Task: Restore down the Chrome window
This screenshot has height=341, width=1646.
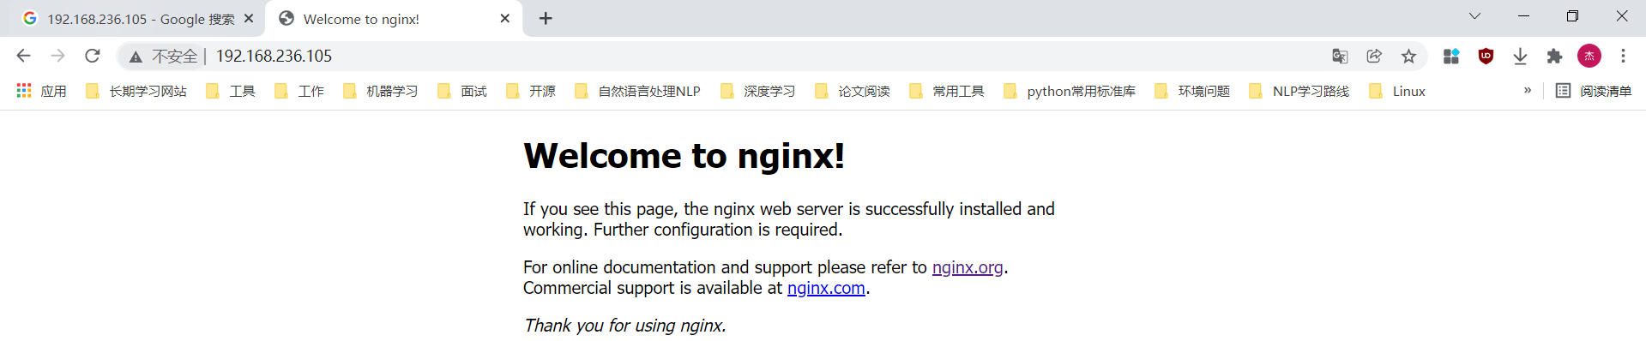Action: click(1572, 16)
